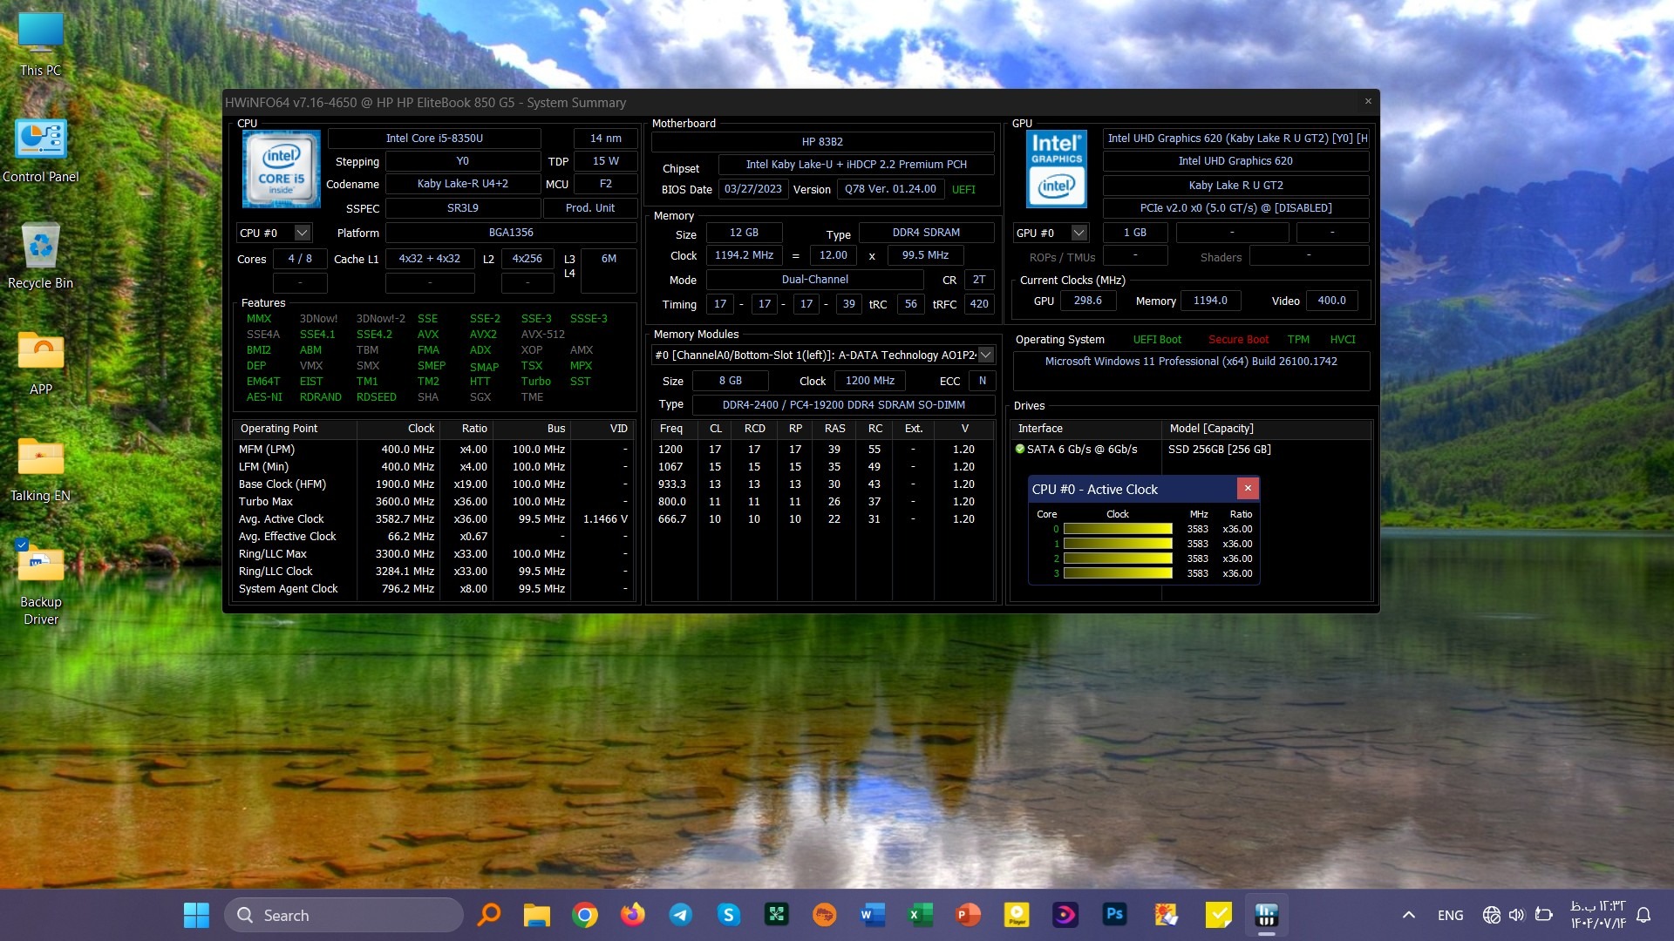This screenshot has height=941, width=1674.
Task: Launch Google Chrome from taskbar
Action: tap(584, 915)
